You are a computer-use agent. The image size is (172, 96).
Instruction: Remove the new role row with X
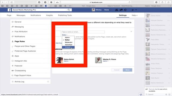point(131,31)
